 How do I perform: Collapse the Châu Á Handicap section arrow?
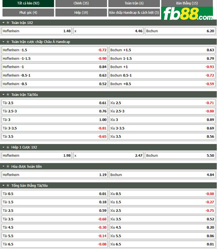coord(4,42)
